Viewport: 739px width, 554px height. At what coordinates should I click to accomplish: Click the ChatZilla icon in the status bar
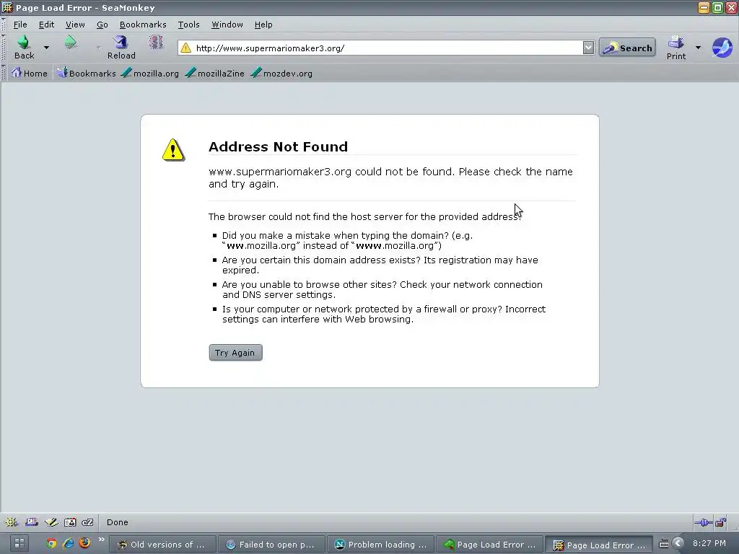[87, 522]
